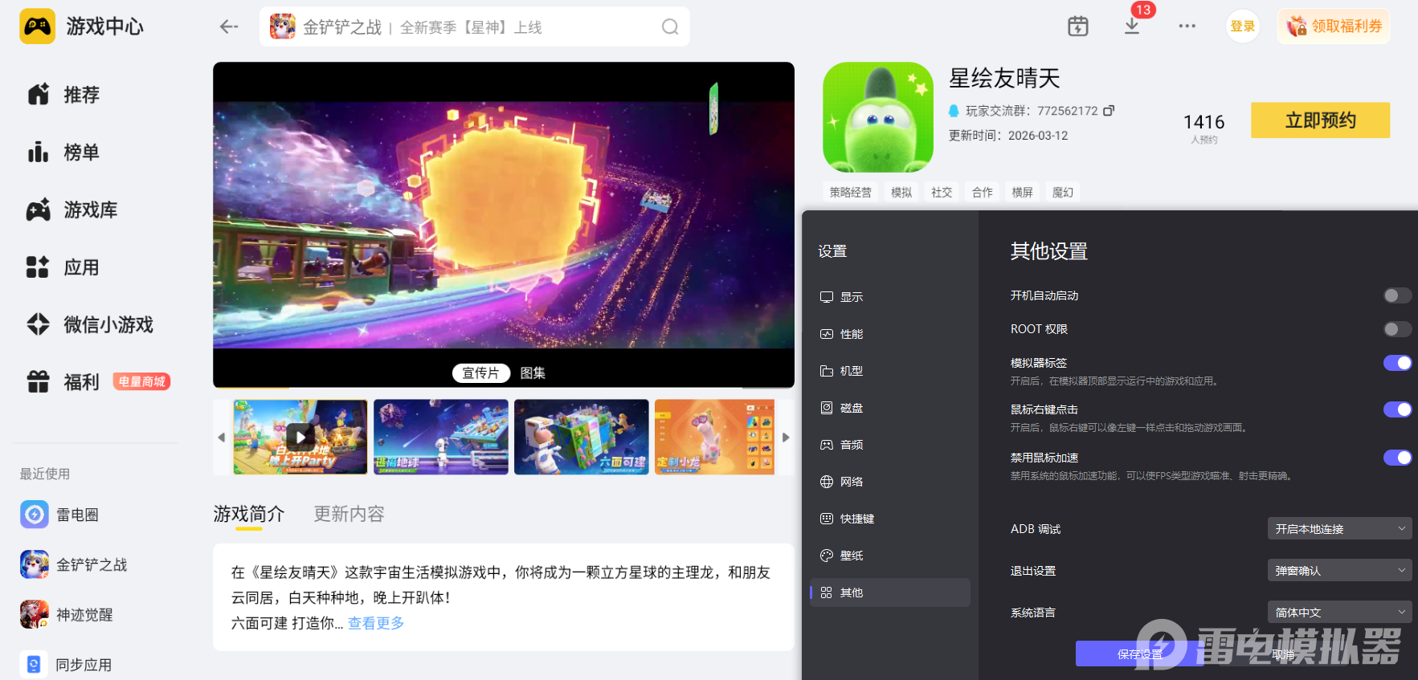Go back using the left arrow

coord(229,26)
